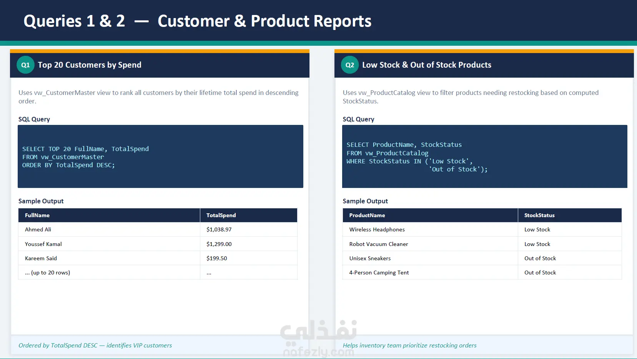
Task: Click the 'ORDER BY TotalSpend DESC;' code line
Action: (x=68, y=165)
